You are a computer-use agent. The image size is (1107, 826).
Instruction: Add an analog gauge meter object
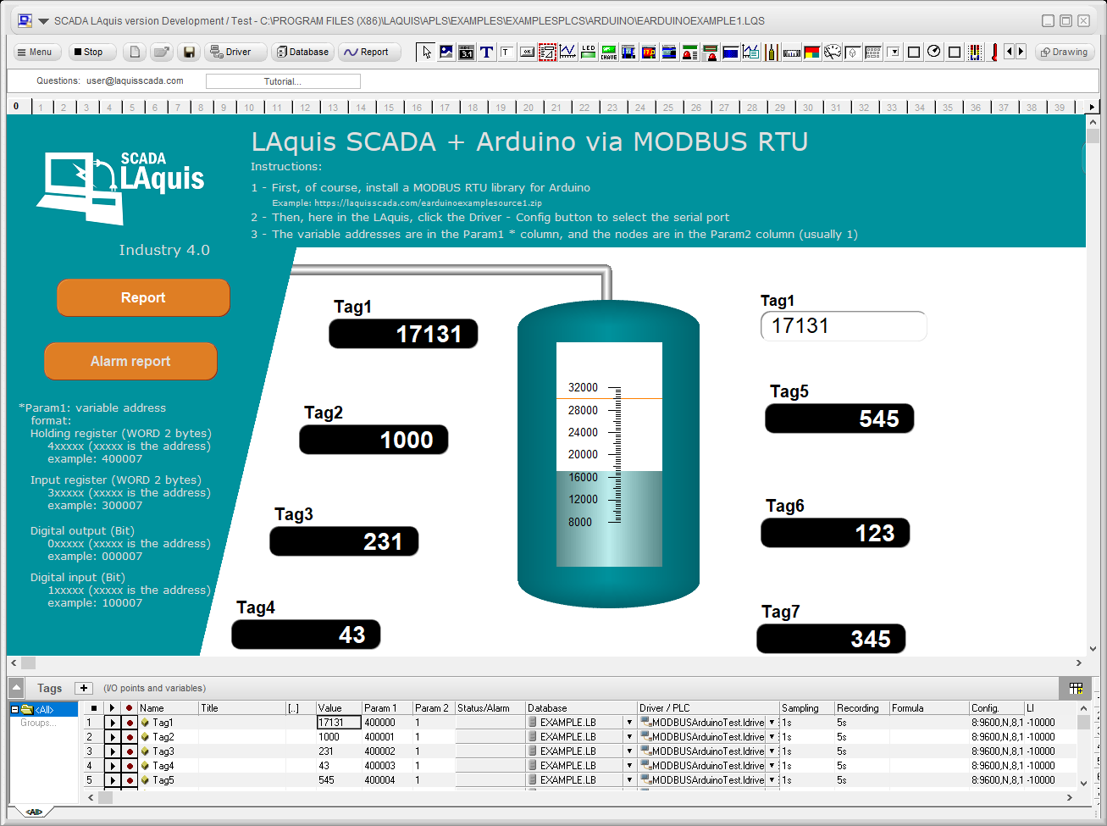(833, 52)
